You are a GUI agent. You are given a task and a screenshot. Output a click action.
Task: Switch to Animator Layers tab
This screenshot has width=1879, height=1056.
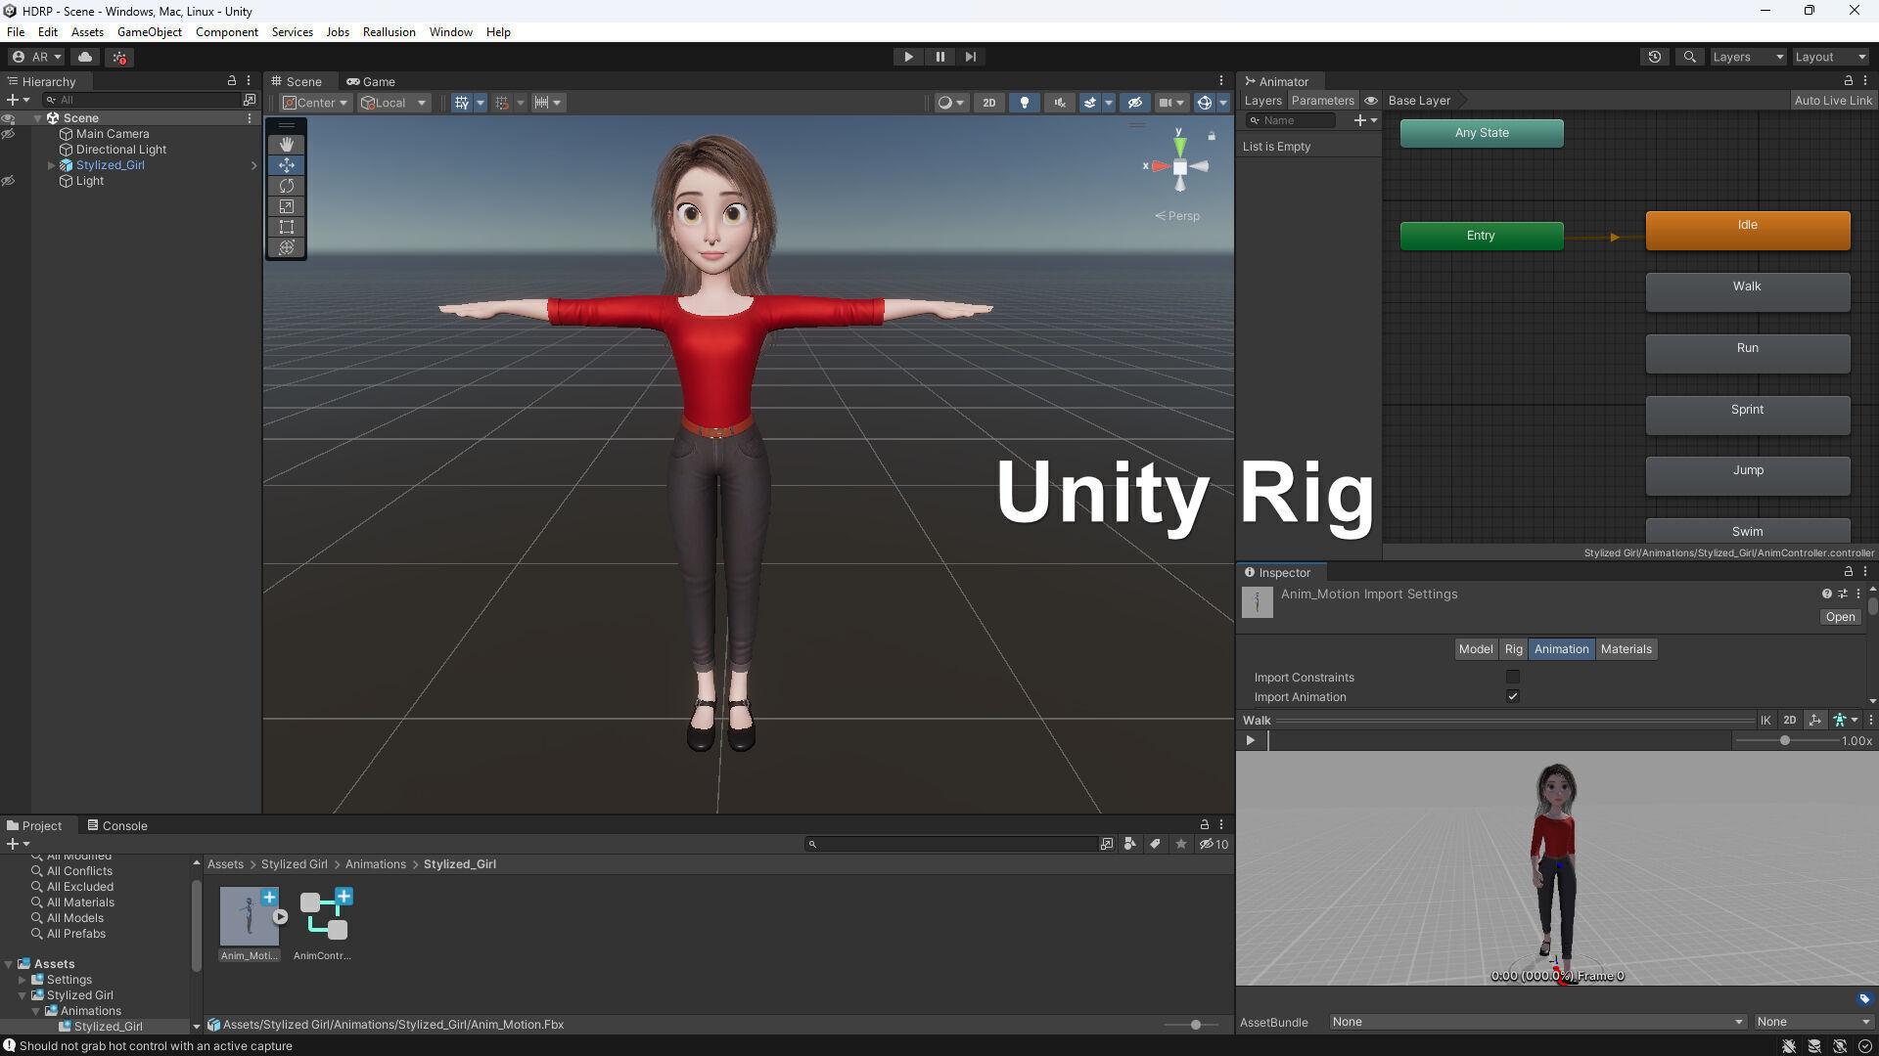point(1262,101)
